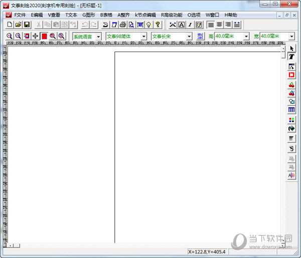
Task: Select the arrow pointer tool
Action: (291, 48)
